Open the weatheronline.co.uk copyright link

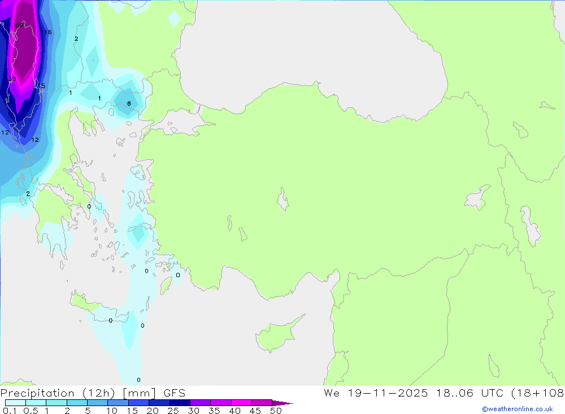[518, 409]
